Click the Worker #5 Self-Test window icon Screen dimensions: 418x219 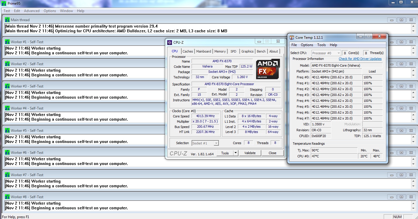tap(7, 131)
